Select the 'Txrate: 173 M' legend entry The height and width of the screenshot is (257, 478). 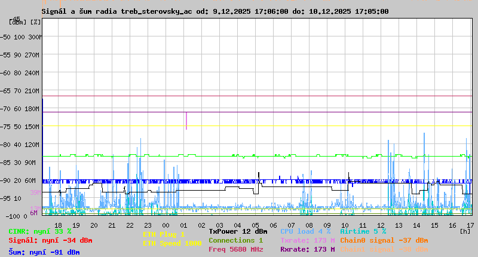[308, 240]
